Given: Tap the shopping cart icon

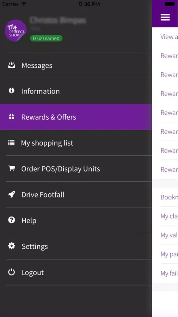Looking at the screenshot, I should [x=11, y=168].
